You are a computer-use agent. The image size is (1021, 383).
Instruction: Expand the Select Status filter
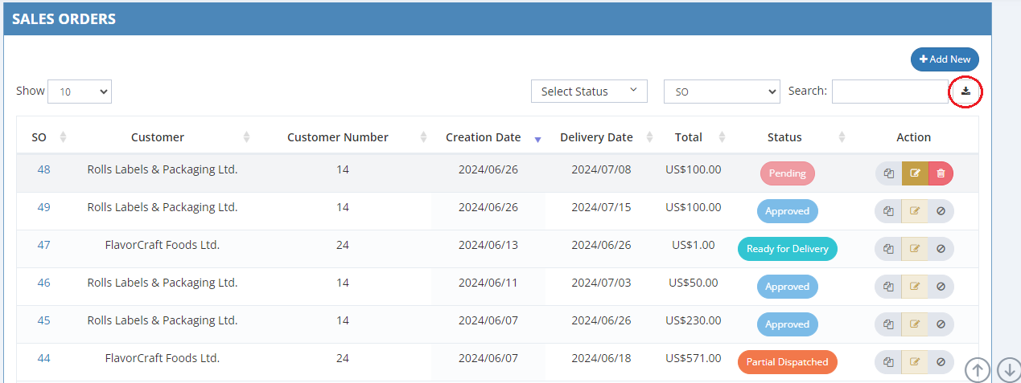coord(589,92)
